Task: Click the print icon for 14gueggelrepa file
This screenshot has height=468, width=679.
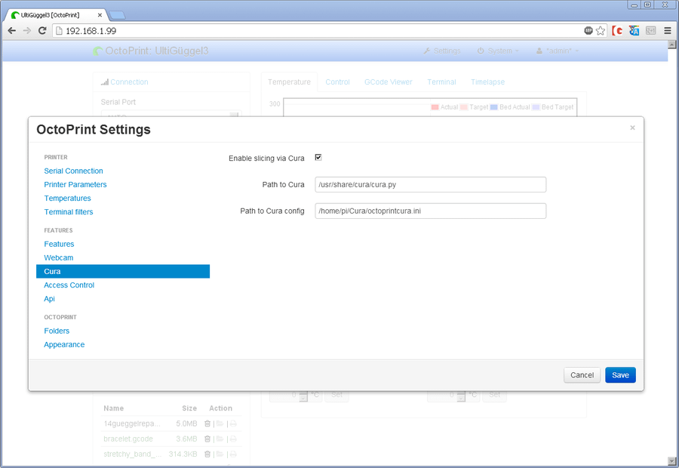Action: pyautogui.click(x=233, y=423)
